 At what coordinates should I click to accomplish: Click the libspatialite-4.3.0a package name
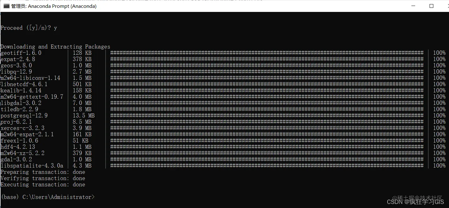[x=32, y=166]
